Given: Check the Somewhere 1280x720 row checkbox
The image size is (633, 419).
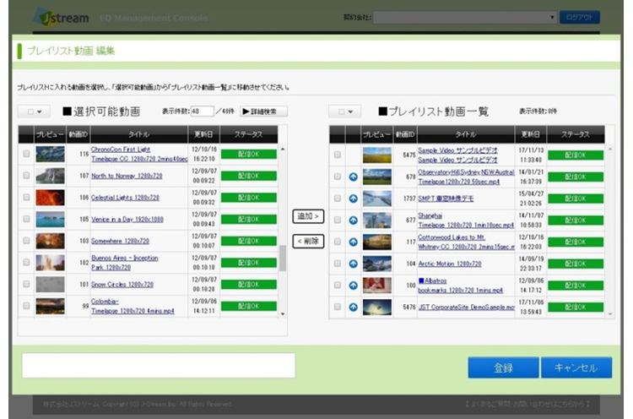Looking at the screenshot, I should (x=26, y=241).
